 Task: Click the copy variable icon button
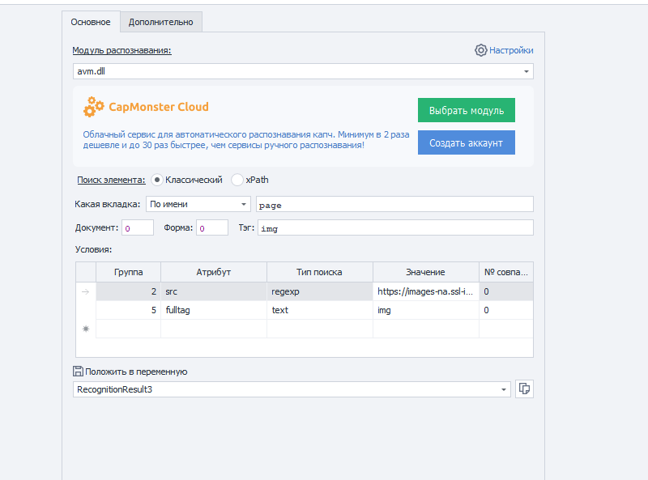(x=524, y=389)
